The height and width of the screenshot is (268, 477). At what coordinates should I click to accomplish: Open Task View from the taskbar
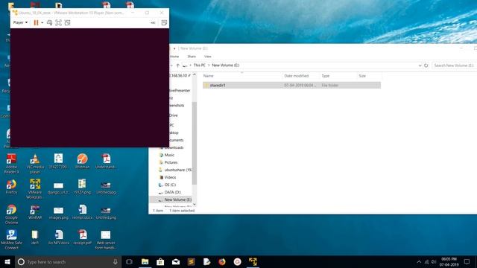129,261
